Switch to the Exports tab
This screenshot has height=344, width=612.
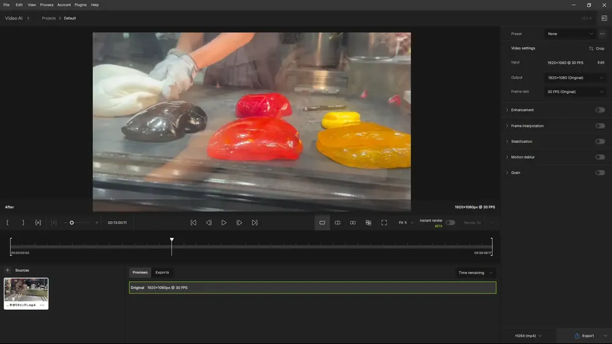tap(162, 273)
